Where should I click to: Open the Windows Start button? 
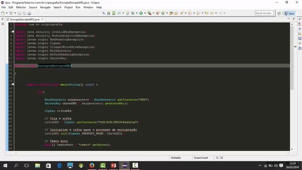pos(5,165)
